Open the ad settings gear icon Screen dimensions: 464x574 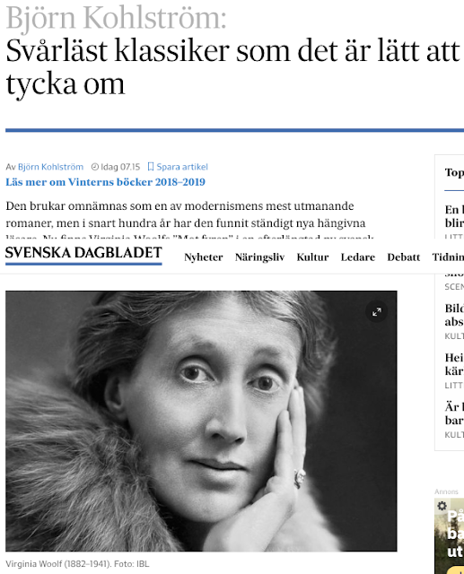tap(442, 506)
